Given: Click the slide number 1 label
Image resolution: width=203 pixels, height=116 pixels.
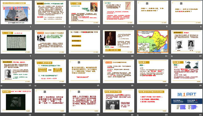Looking at the screenshot, I should tap(30, 27).
